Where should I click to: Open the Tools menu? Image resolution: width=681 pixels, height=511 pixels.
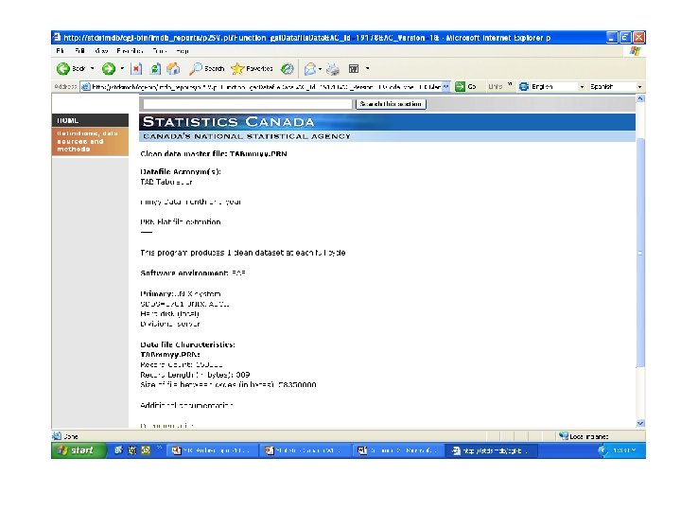(x=160, y=51)
